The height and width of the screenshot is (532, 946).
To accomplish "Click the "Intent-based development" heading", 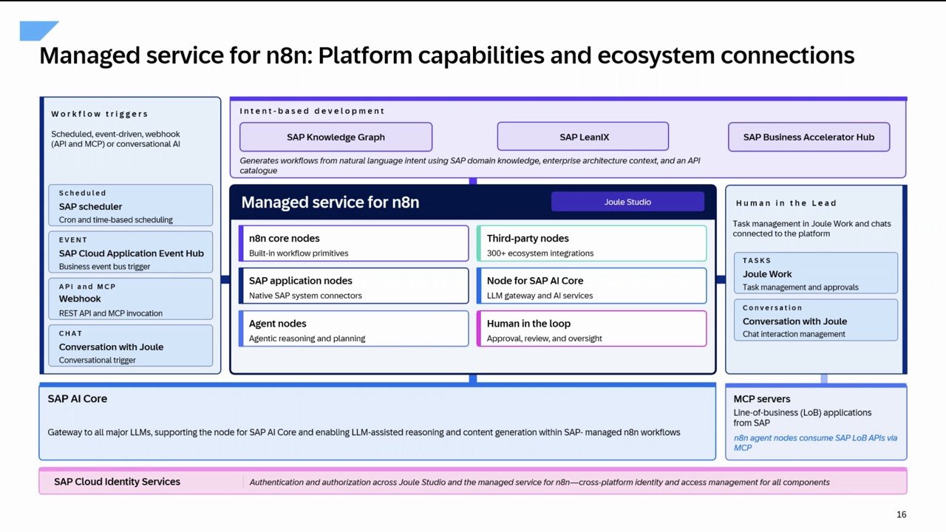I will click(312, 111).
